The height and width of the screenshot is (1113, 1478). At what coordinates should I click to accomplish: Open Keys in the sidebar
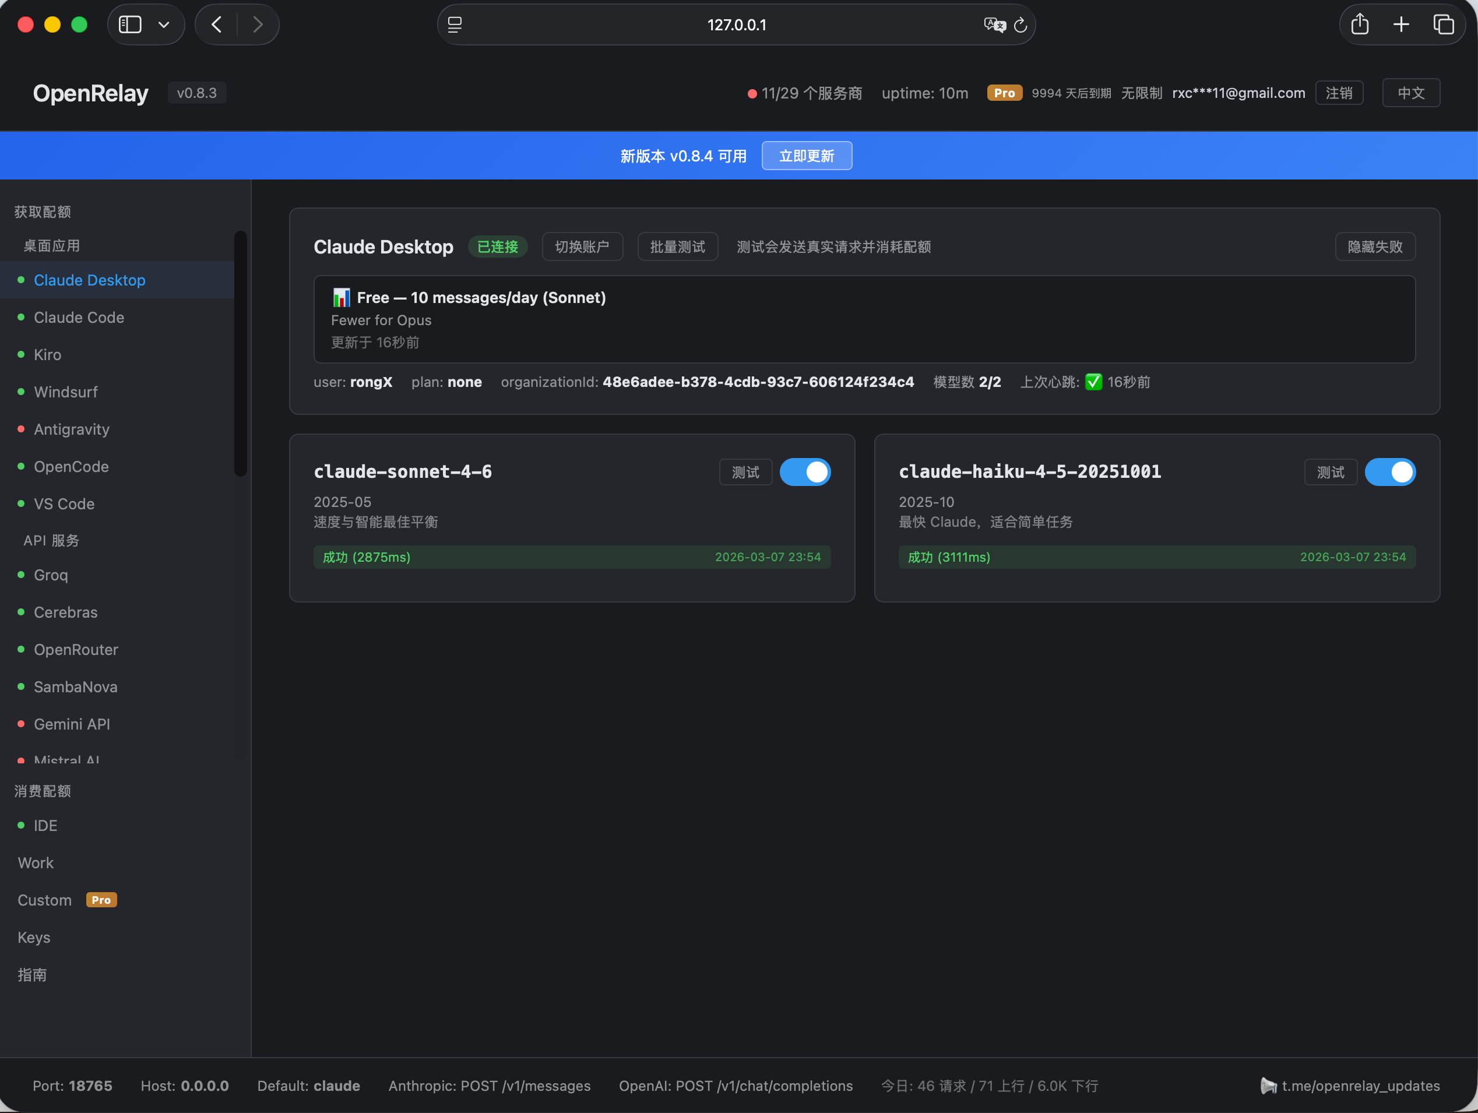click(125, 938)
